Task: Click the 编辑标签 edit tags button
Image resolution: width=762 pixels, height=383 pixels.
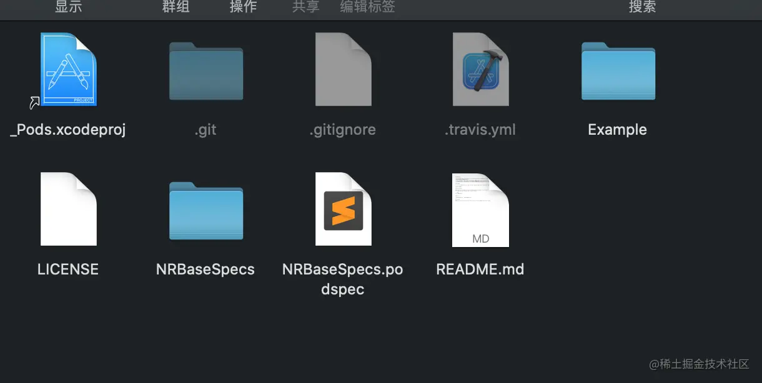Action: (367, 8)
